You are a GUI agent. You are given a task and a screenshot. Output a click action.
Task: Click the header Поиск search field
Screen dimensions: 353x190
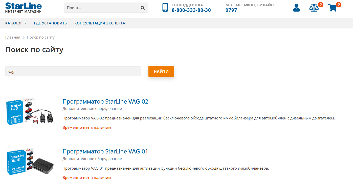(x=102, y=8)
